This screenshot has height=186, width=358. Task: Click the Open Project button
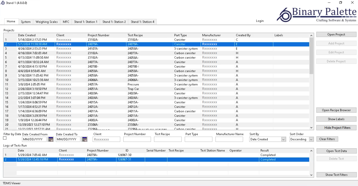[x=336, y=34]
